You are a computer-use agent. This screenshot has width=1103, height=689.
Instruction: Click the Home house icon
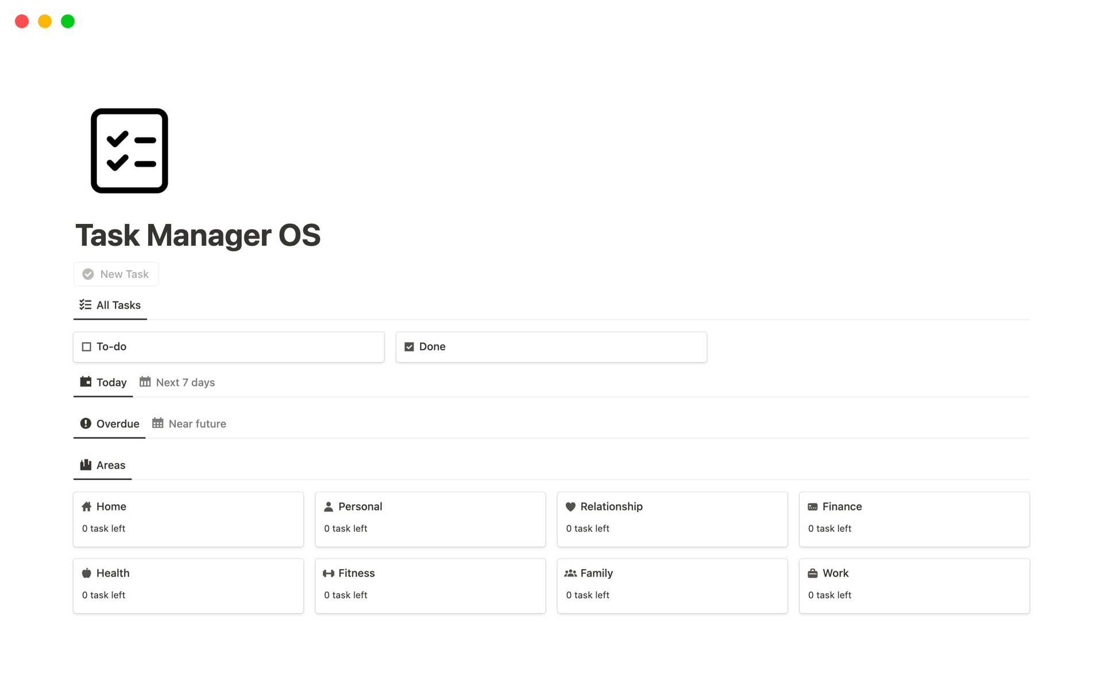87,506
